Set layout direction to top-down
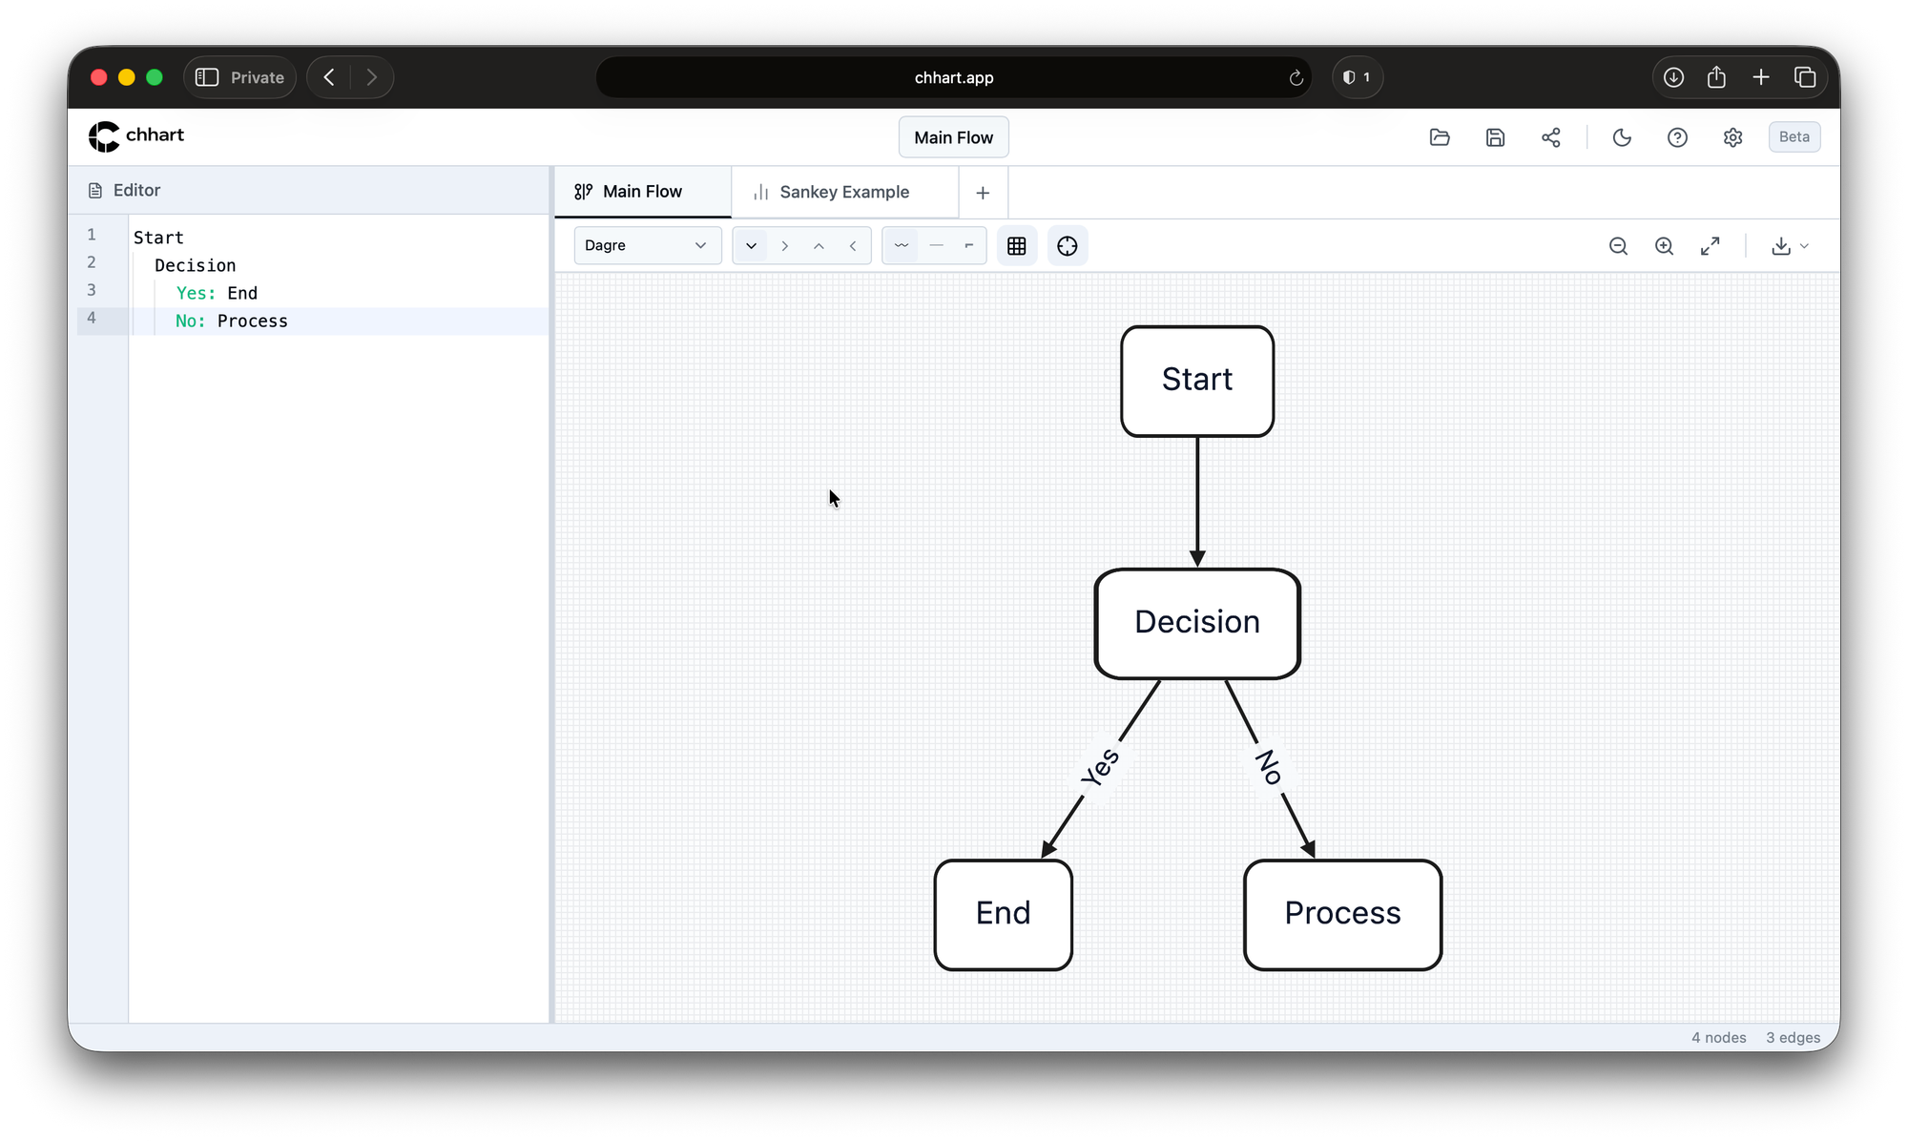This screenshot has height=1141, width=1908. click(x=751, y=246)
